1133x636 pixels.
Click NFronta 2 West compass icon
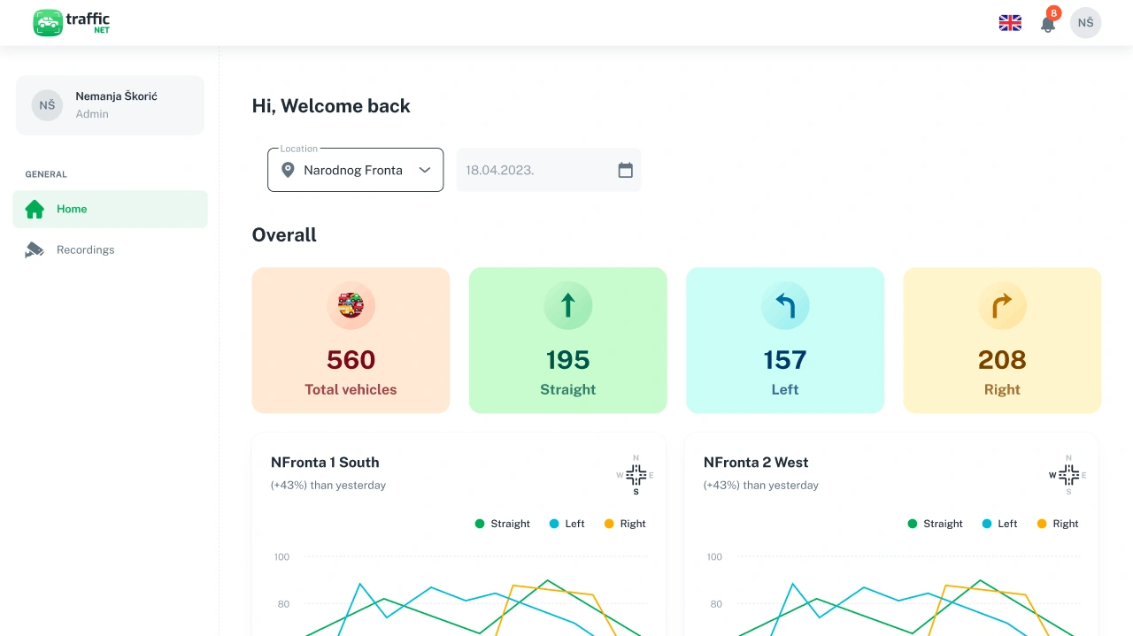[1068, 475]
